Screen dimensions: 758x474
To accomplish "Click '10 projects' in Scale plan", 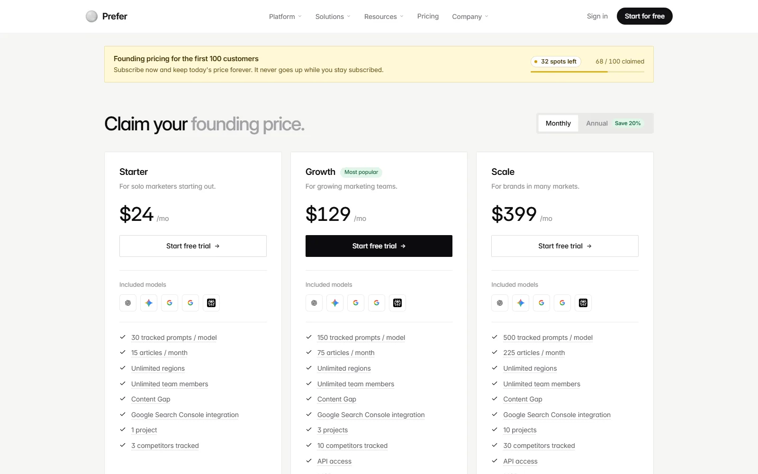I will 520,430.
